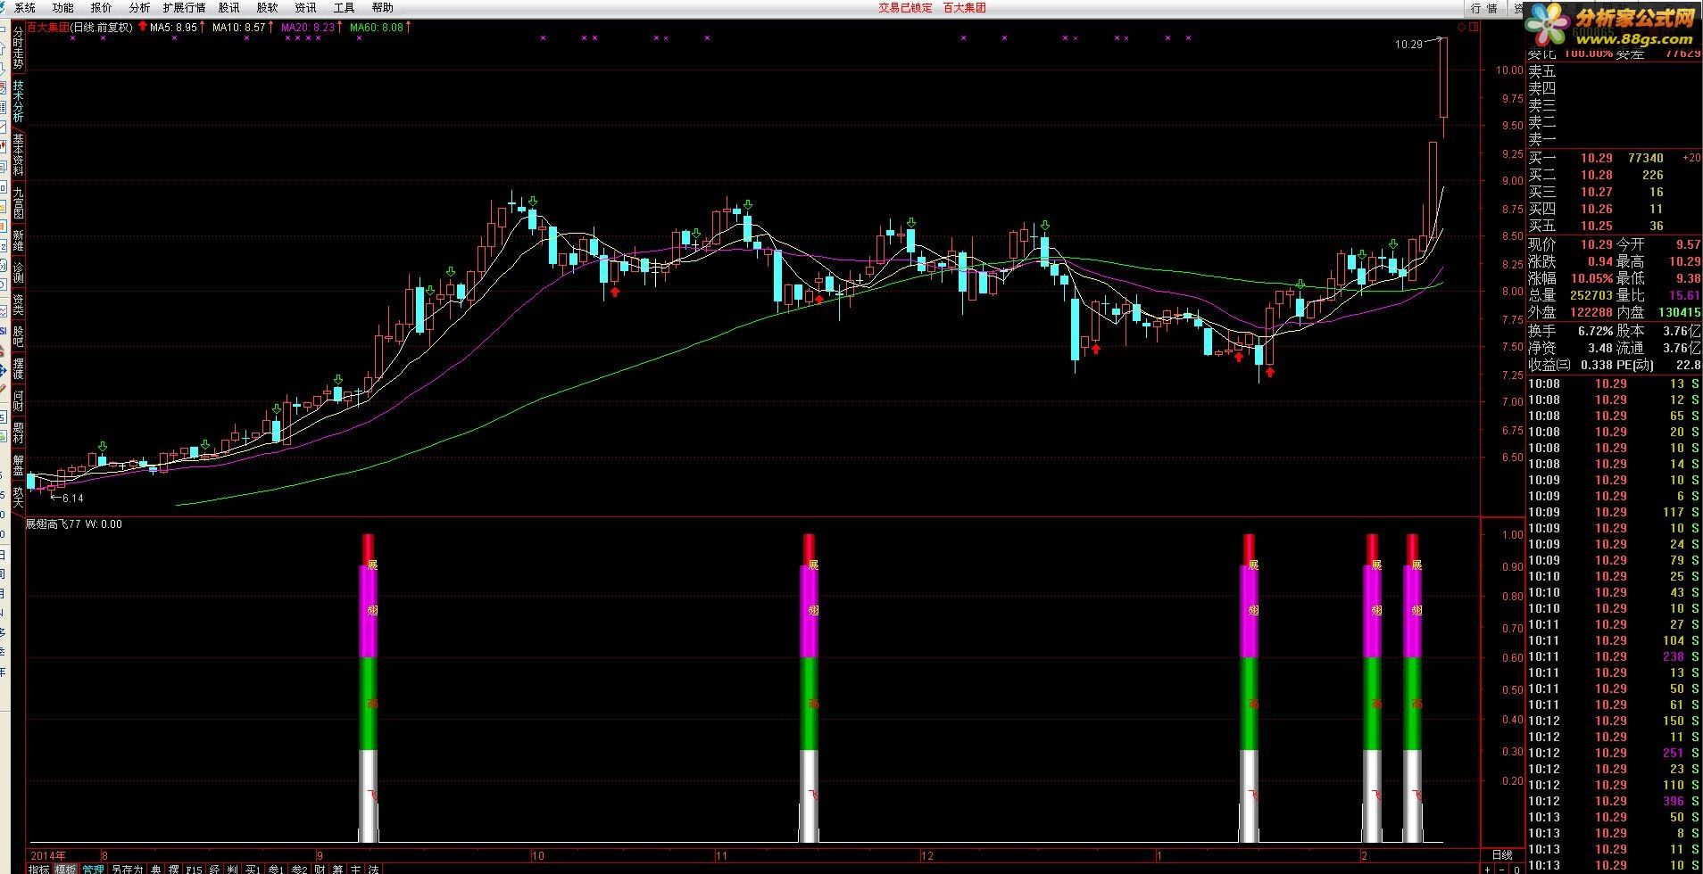Click the 指标 bottom tab
Image resolution: width=1703 pixels, height=874 pixels.
pos(39,869)
